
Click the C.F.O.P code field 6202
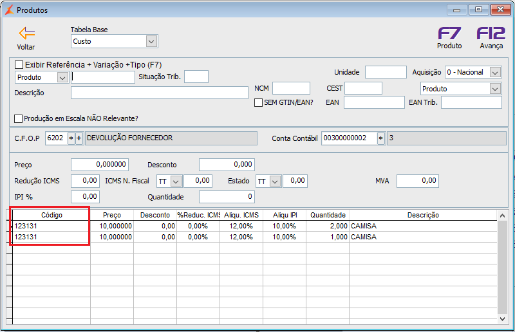point(56,138)
